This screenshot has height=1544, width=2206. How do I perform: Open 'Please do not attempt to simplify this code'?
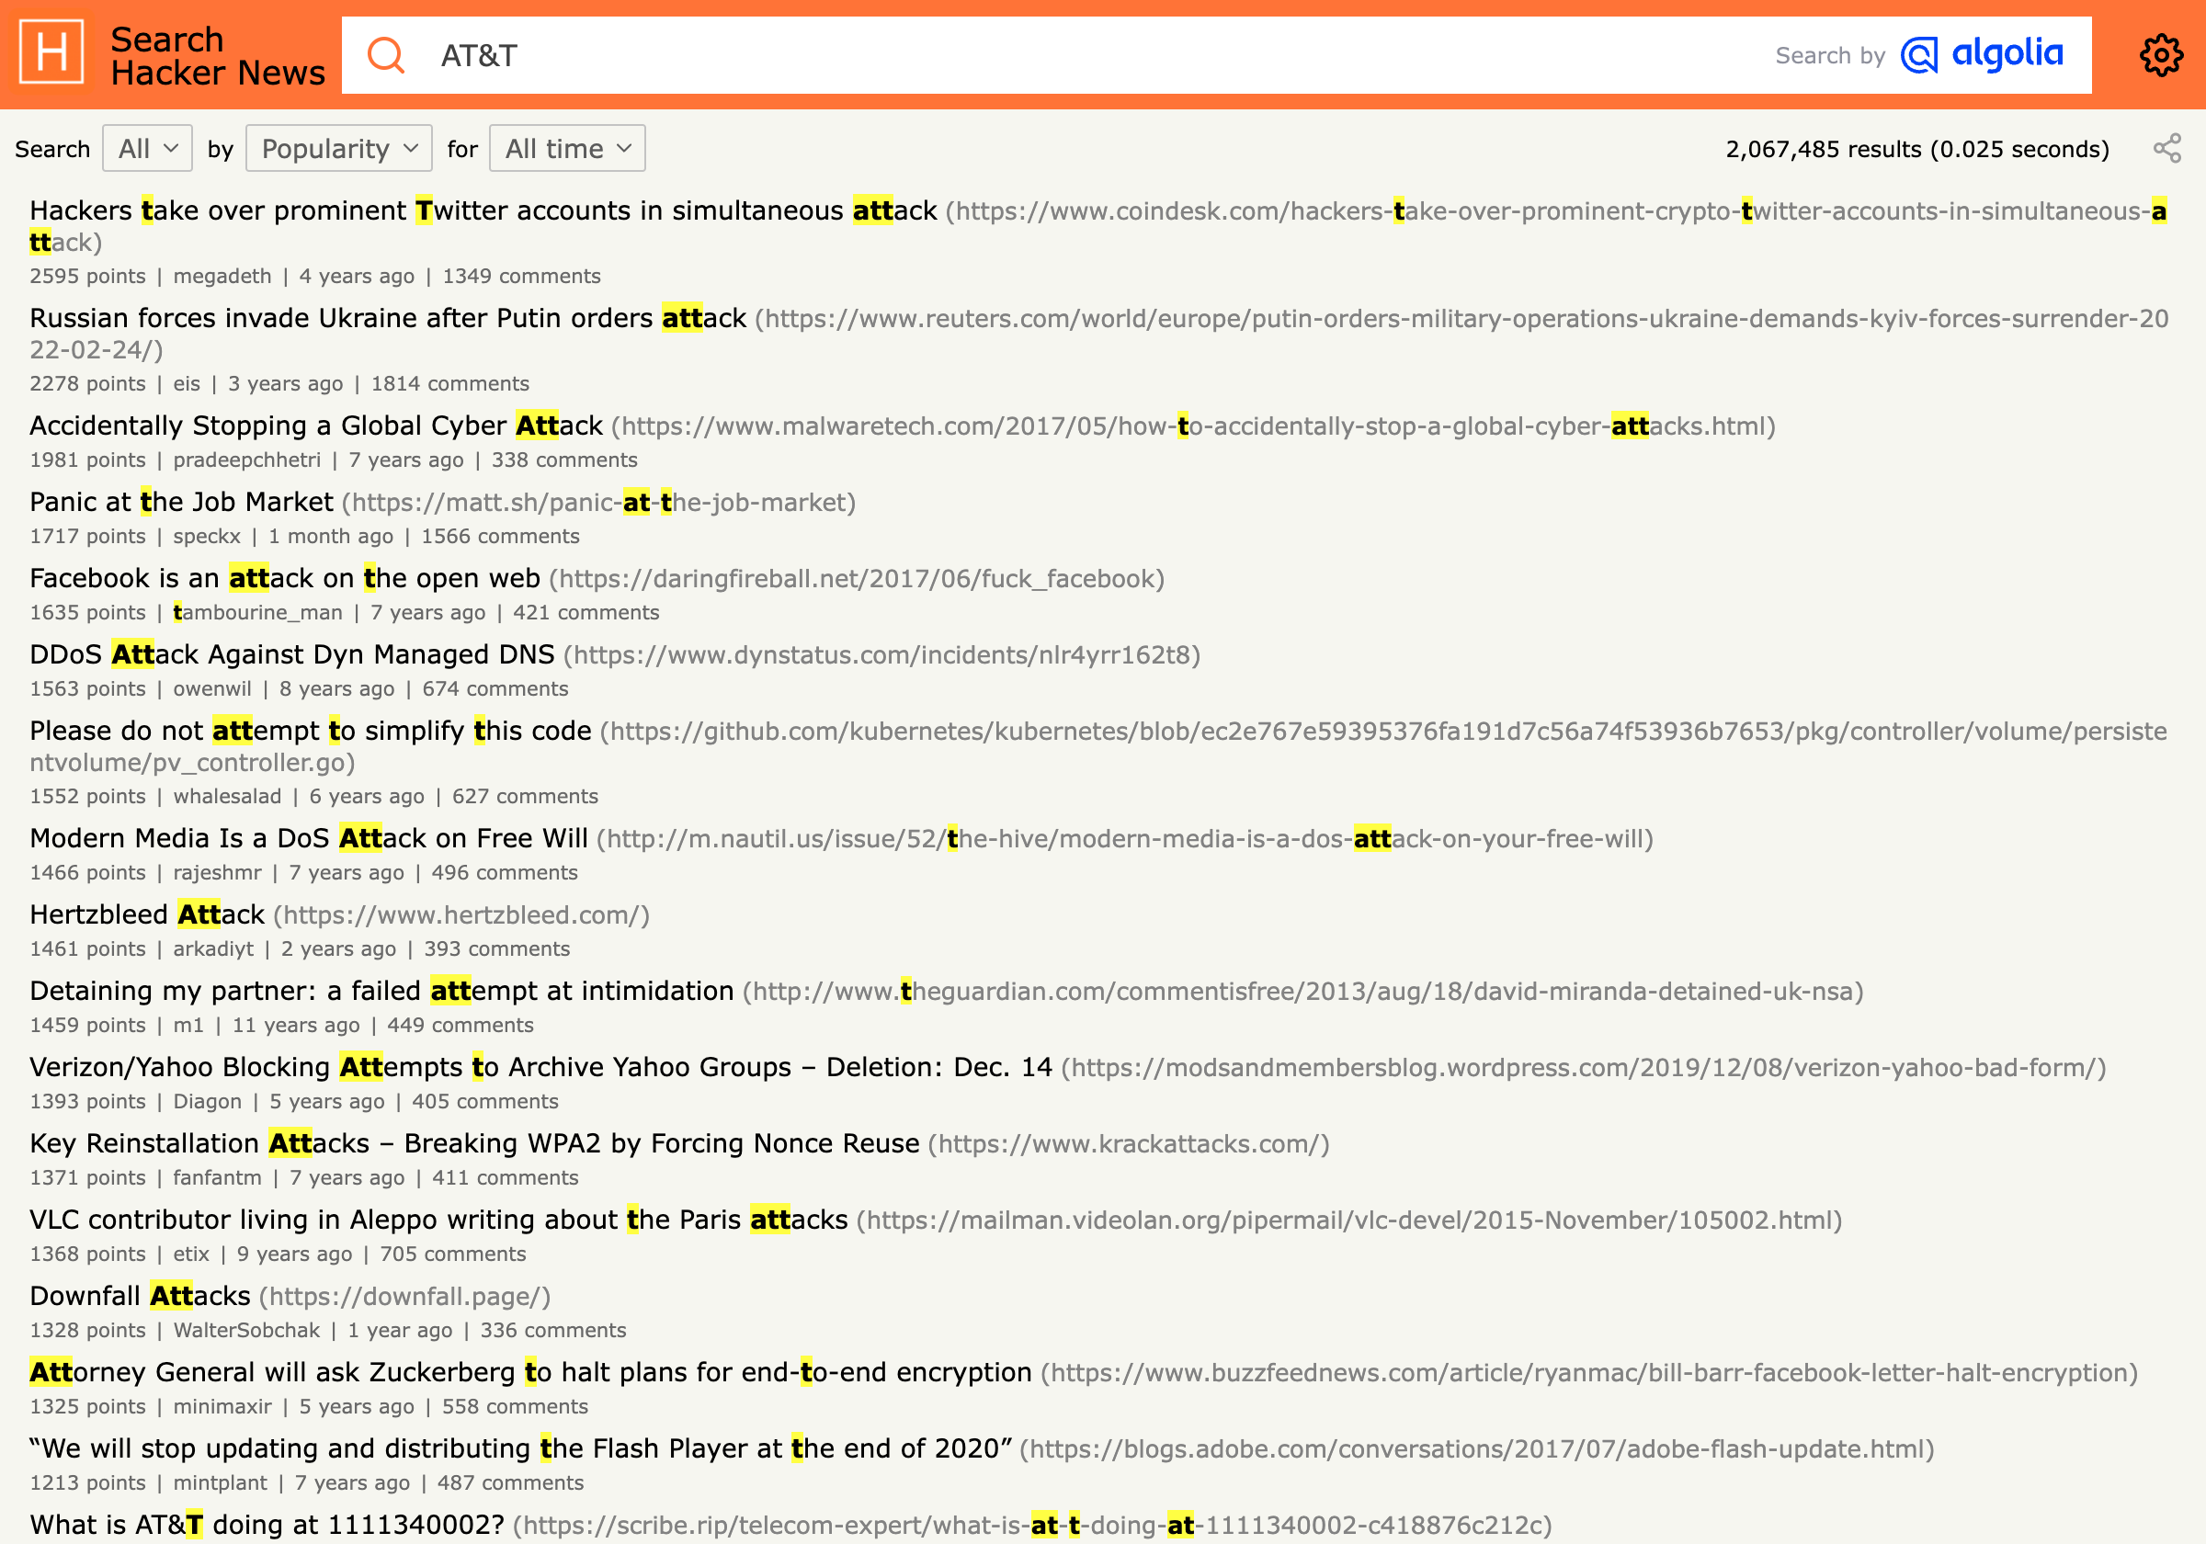point(311,731)
